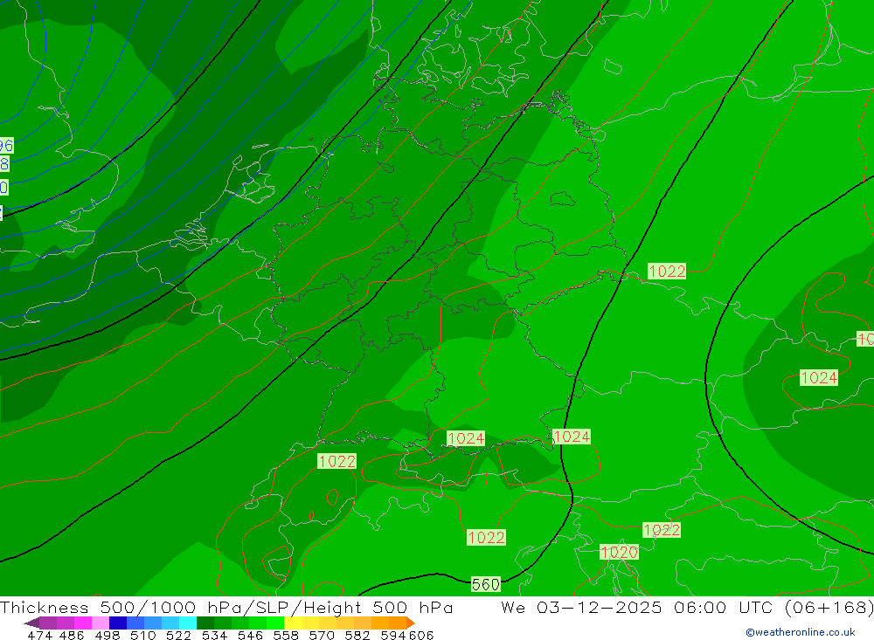Click the legend value 570
Viewport: 874px width, 640px height.
tap(322, 635)
